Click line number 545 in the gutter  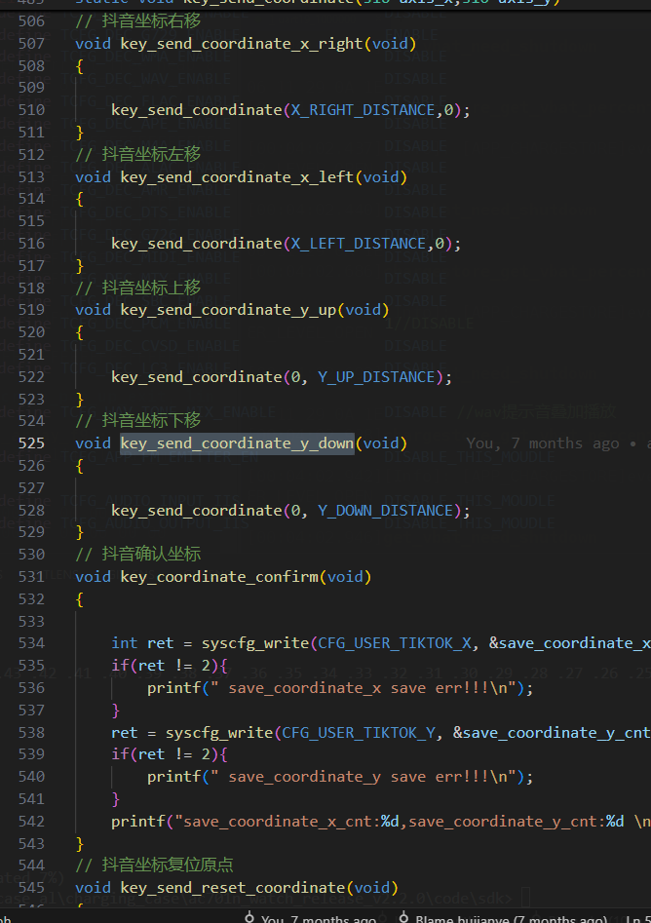pos(31,888)
